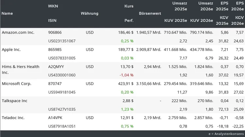Open the Teladoc Inc. entry
245x137 pixels.
pos(13,118)
